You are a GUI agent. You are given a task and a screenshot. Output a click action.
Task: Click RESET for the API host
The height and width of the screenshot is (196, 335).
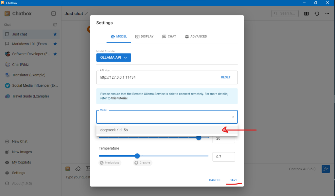(x=226, y=77)
